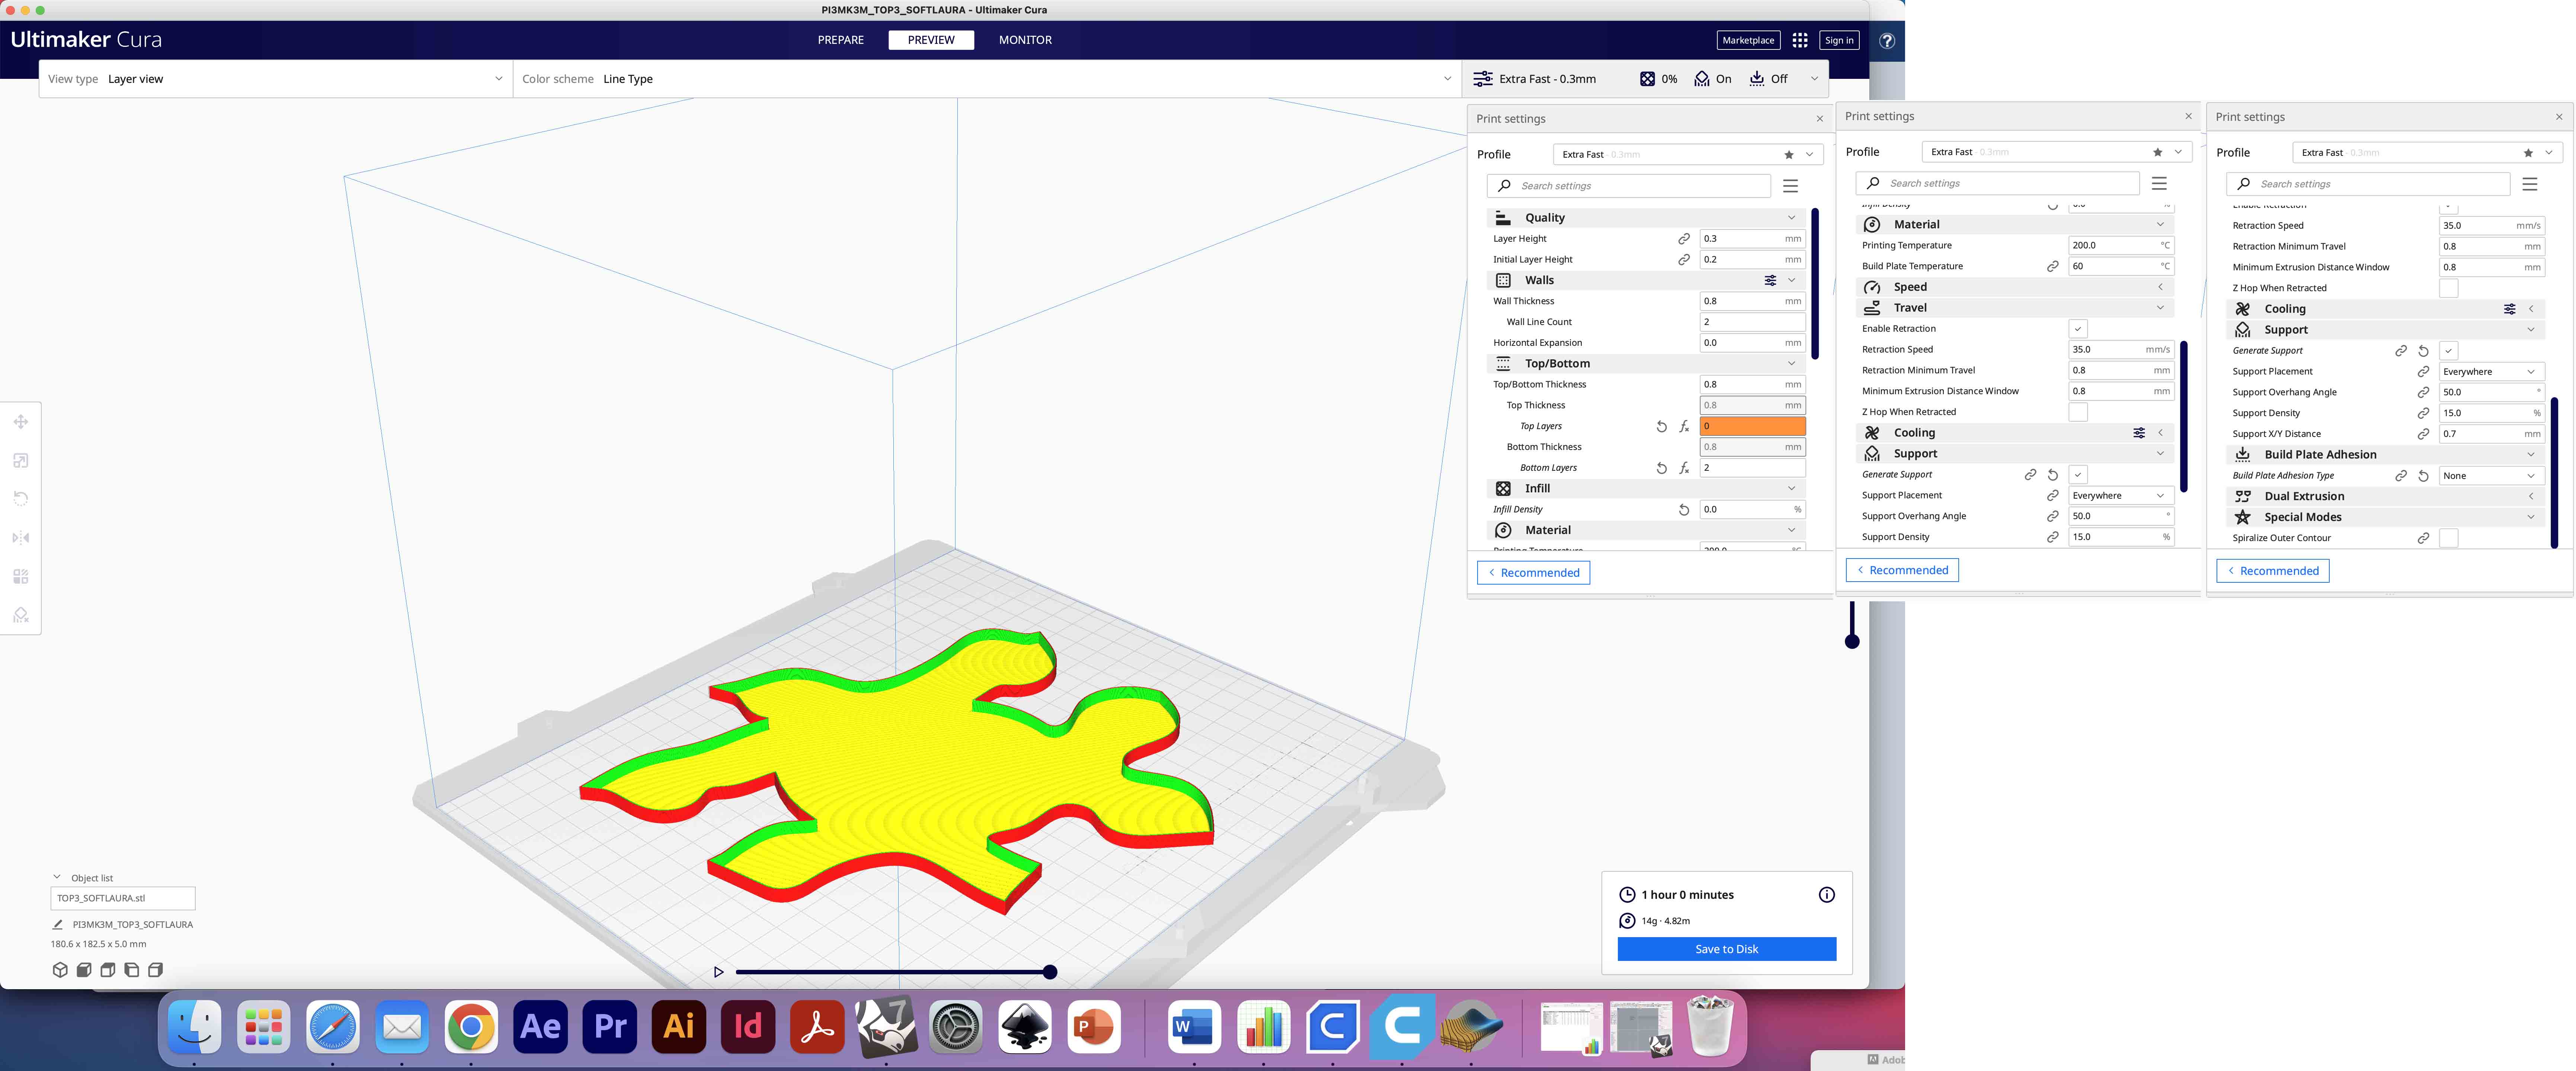This screenshot has width=2576, height=1071.
Task: Open the Ultimaker apps grid icon
Action: (x=1800, y=40)
